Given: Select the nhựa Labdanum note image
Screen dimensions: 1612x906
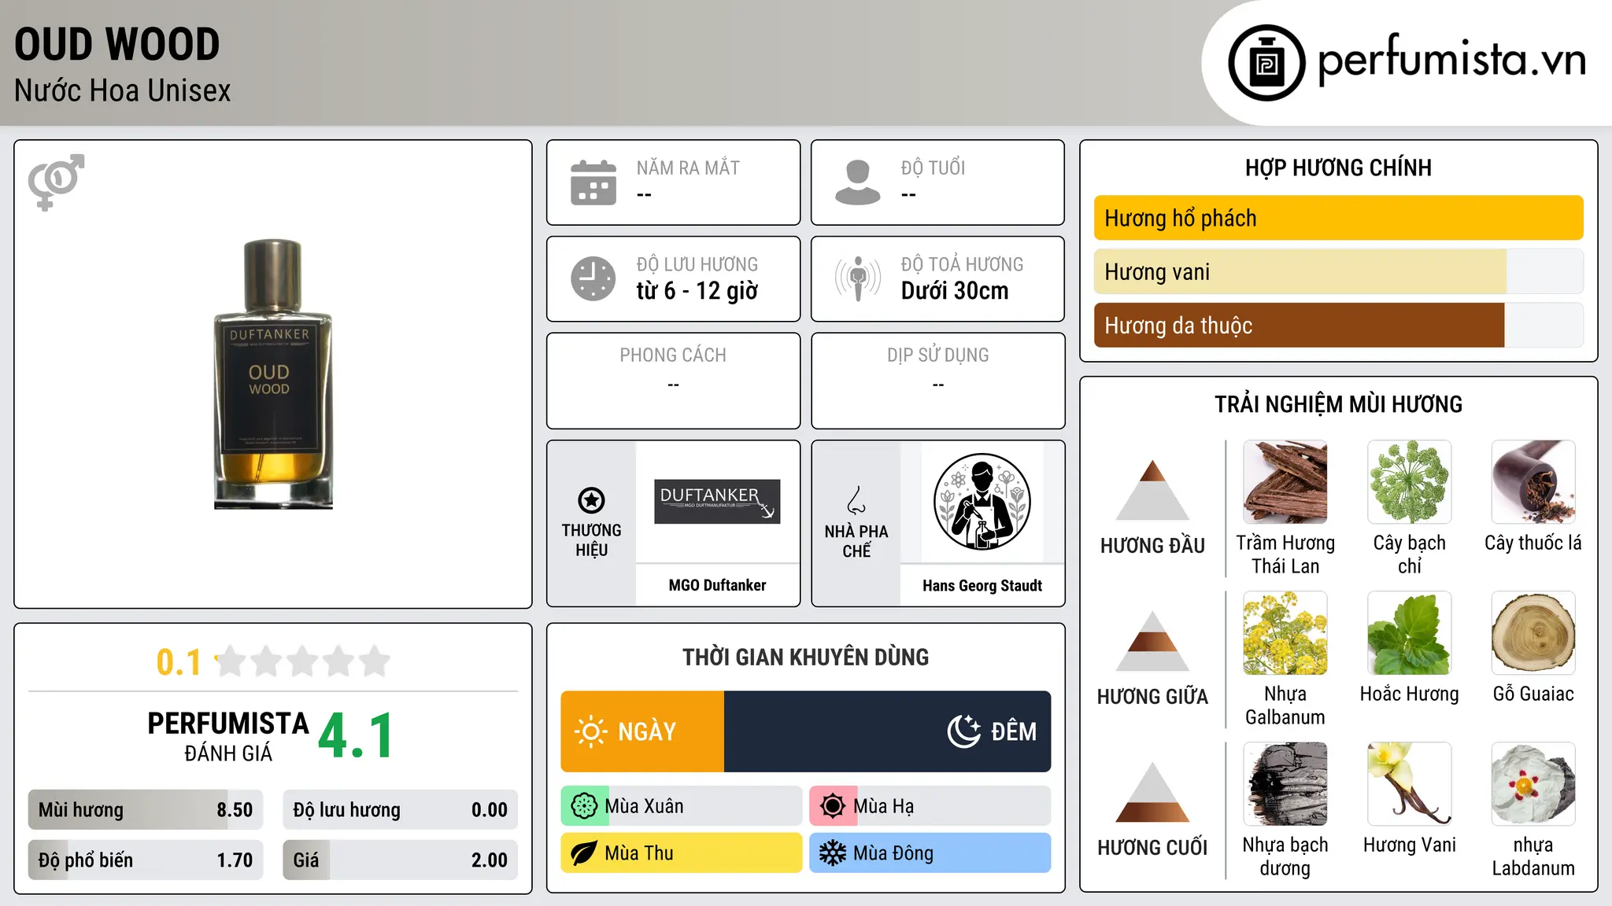Looking at the screenshot, I should tap(1533, 784).
